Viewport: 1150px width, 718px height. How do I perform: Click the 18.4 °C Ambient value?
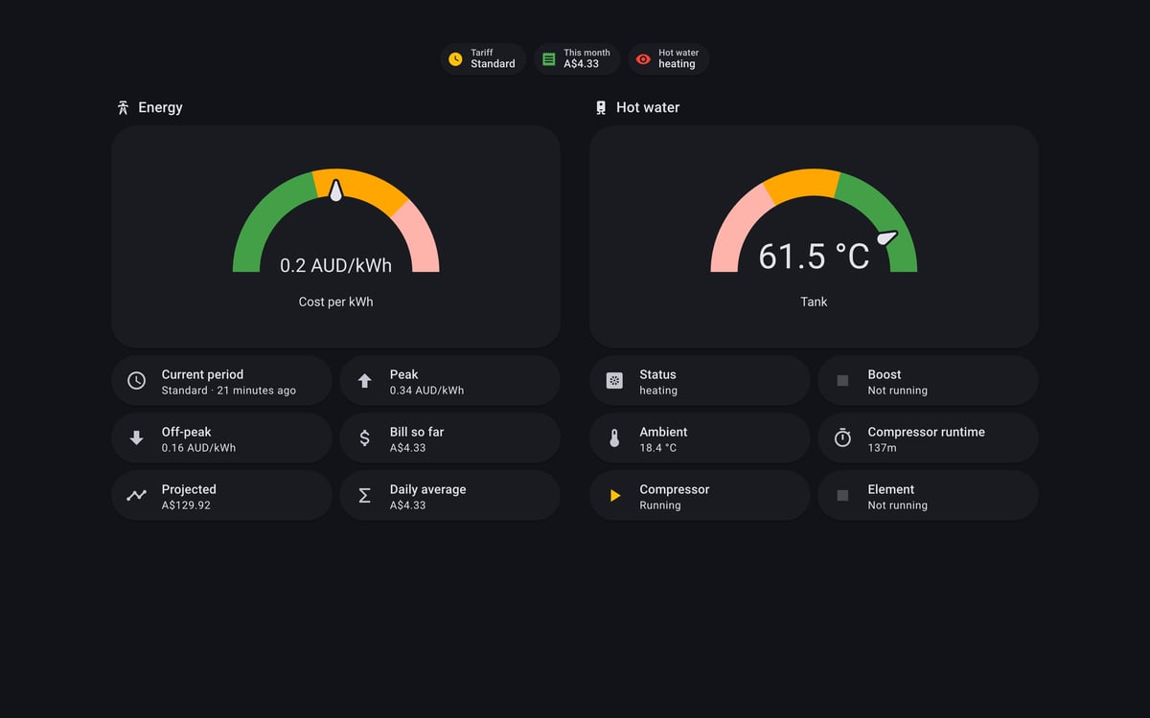[657, 448]
